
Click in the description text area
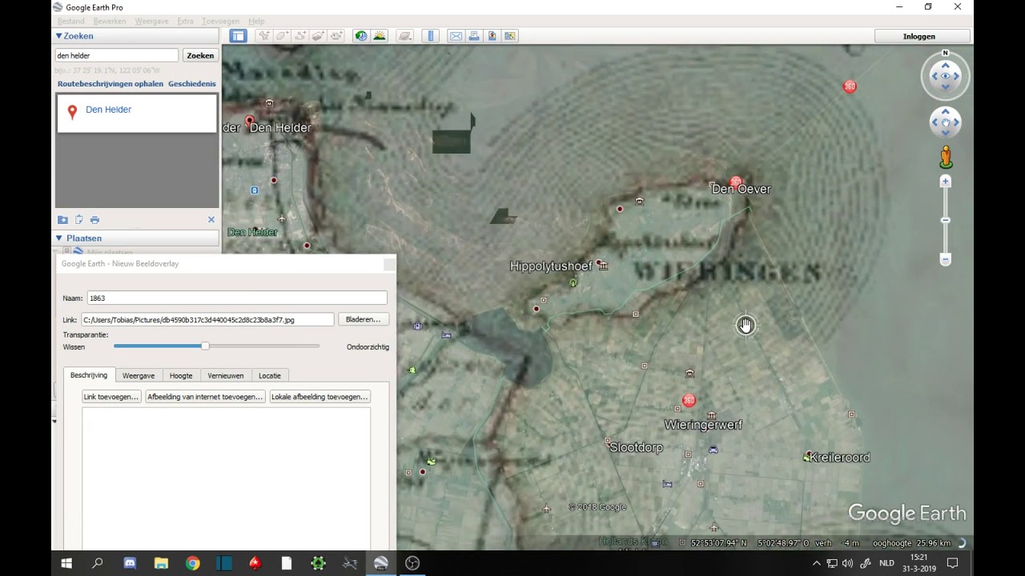226,478
